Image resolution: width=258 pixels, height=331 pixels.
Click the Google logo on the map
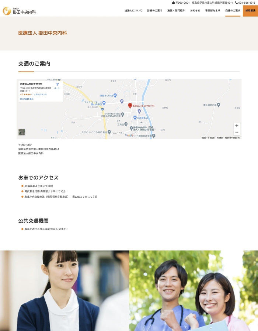(129, 135)
